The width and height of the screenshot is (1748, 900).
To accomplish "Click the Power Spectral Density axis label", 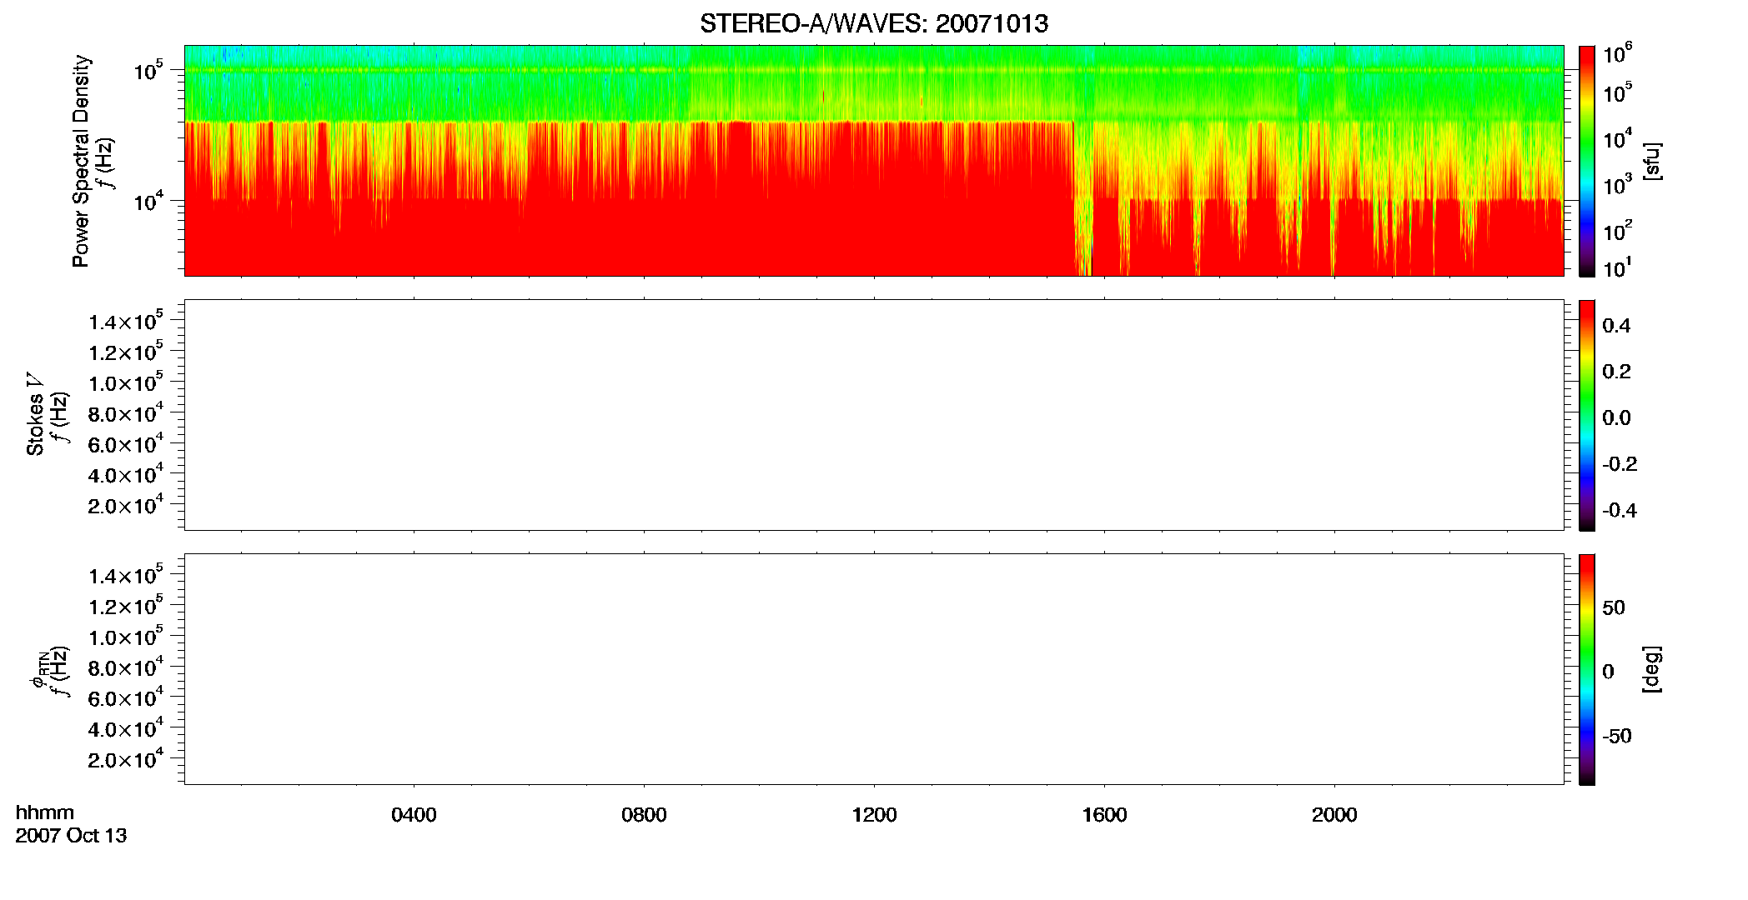I will tap(80, 161).
